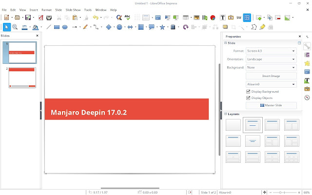Screen dimensions: 312x195
Task: Open the Format dropdown showing Screen 4:3
Action: [271, 51]
